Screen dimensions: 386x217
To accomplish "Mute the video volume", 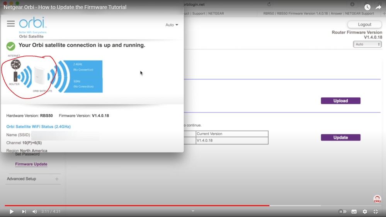I will [x=35, y=212].
